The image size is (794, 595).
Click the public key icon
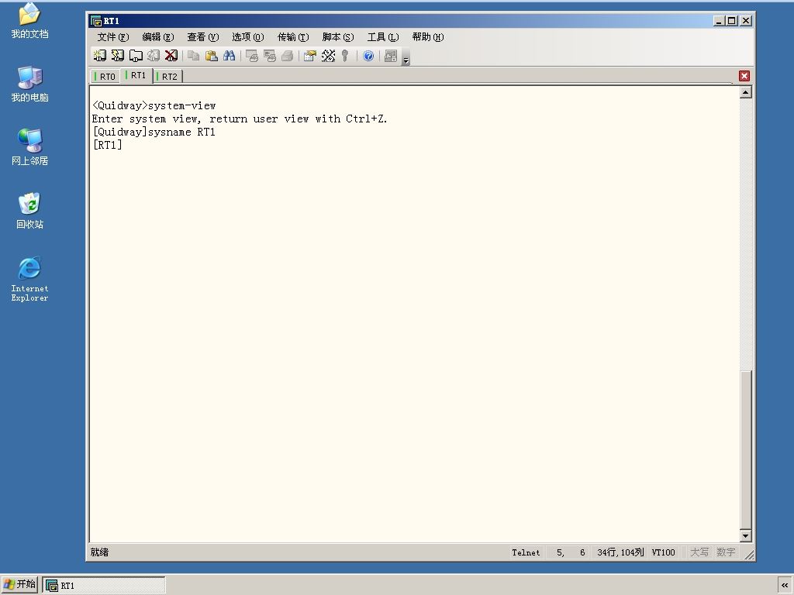point(345,56)
